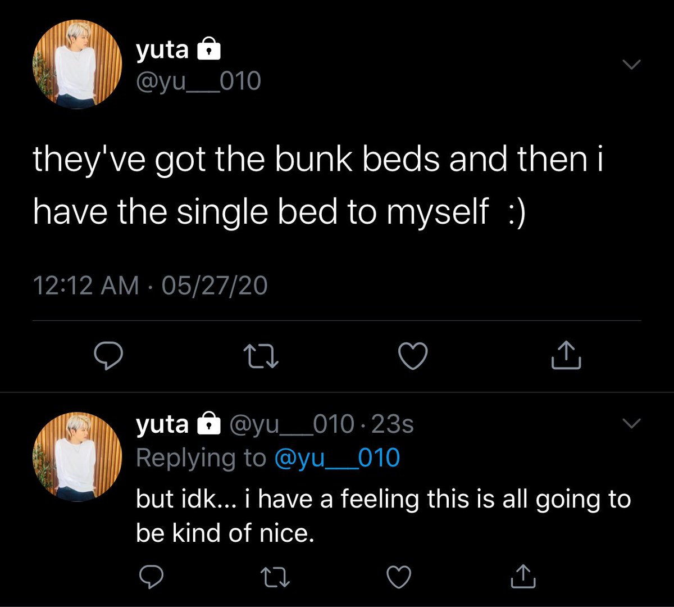Expand the reply tweet's options chevron
674x607 pixels.
coord(632,423)
